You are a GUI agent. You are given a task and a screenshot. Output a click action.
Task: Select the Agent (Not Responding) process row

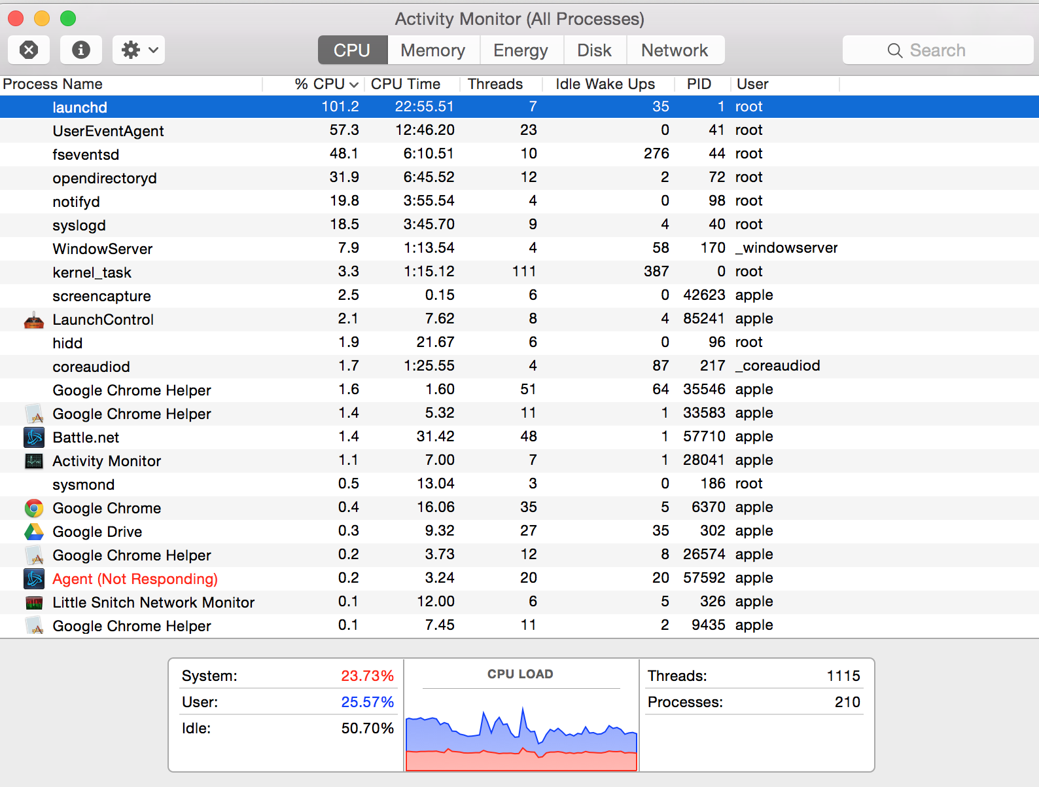[x=519, y=579]
